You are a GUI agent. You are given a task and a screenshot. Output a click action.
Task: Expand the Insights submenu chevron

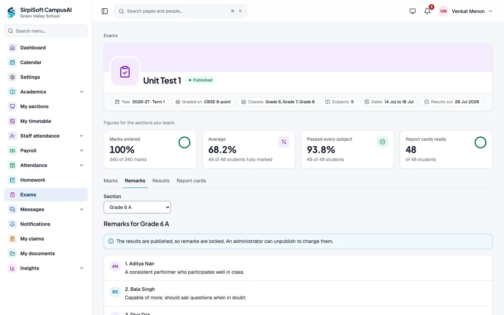82,268
